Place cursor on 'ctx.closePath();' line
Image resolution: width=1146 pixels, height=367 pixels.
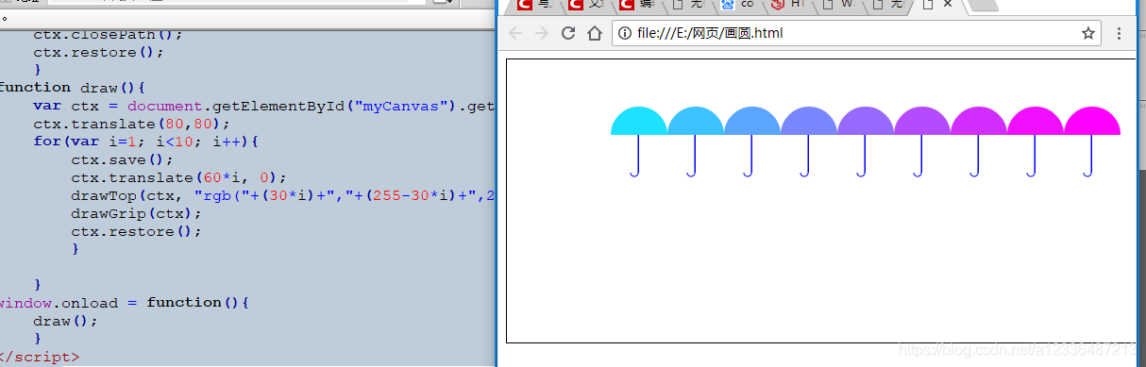pyautogui.click(x=108, y=35)
